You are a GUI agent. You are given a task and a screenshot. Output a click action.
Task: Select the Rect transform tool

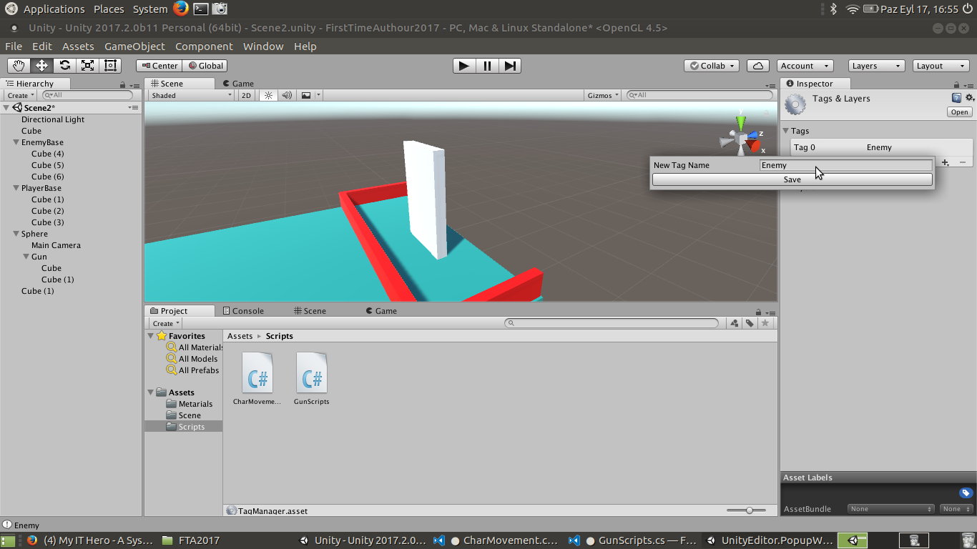pyautogui.click(x=110, y=66)
